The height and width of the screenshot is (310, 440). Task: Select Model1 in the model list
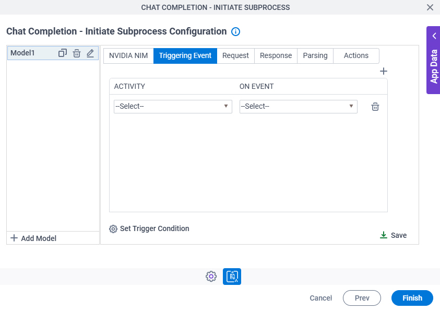[x=22, y=53]
